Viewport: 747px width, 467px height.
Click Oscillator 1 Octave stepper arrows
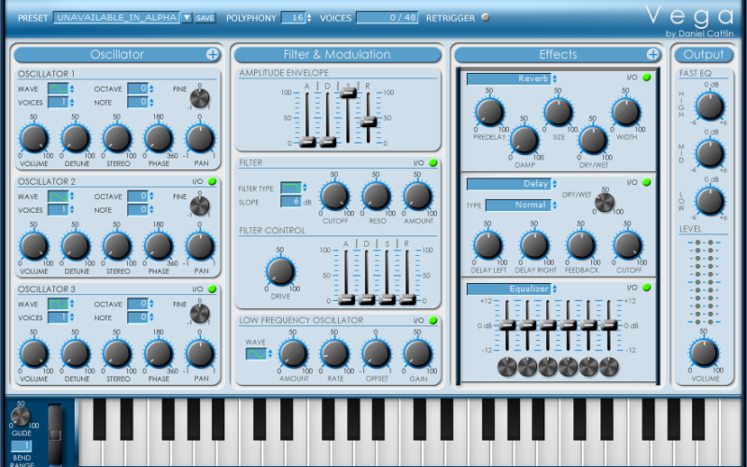[151, 89]
